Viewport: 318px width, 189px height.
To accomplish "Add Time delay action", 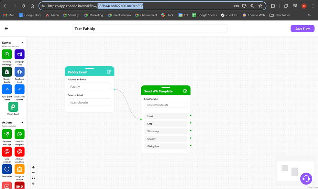I will pyautogui.click(x=7, y=169).
